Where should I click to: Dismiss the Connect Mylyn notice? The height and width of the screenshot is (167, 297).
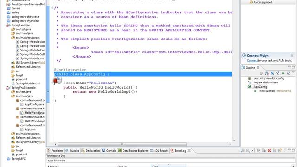pyautogui.click(x=292, y=55)
